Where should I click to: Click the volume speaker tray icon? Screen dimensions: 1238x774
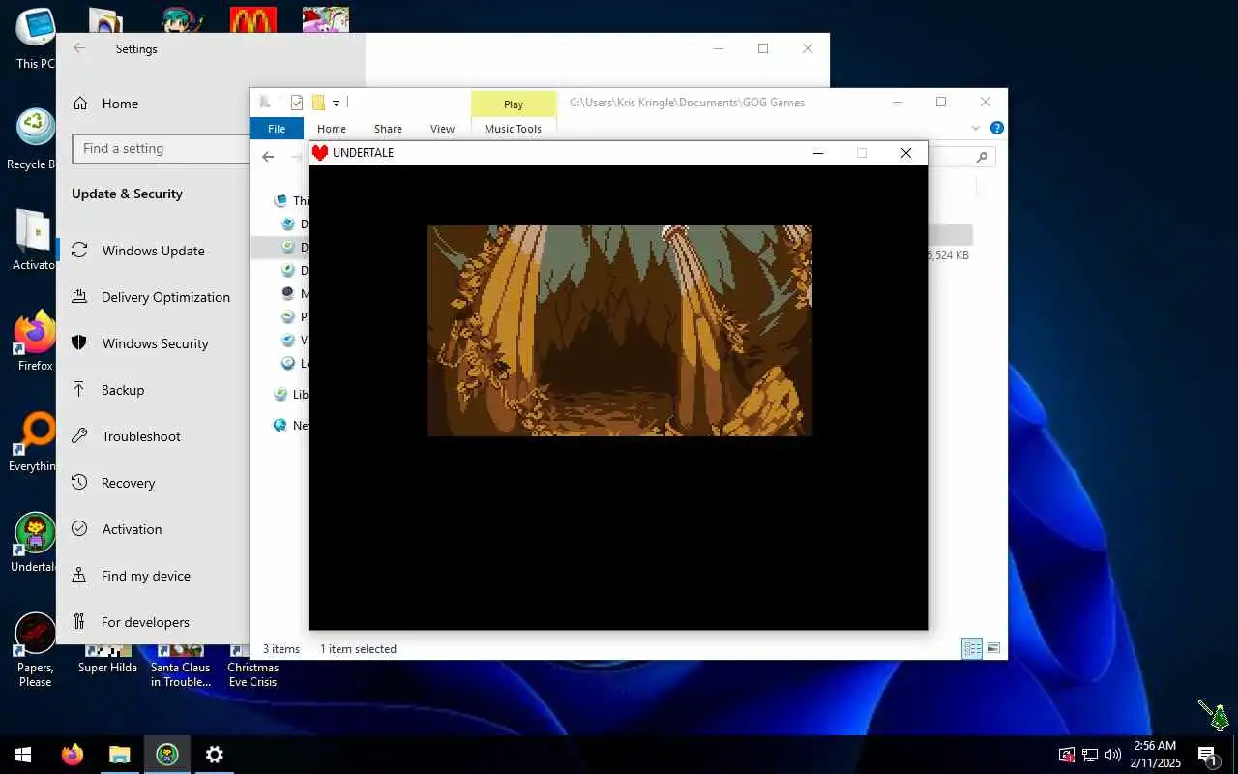click(1112, 755)
